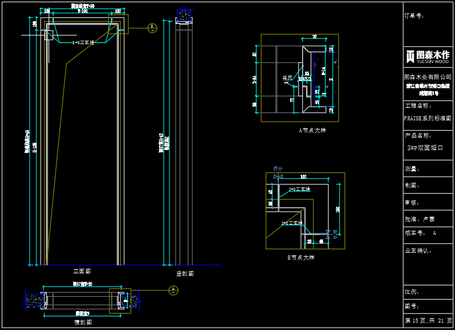This screenshot has height=330, width=455.
Task: Click the B detail callout circle marker
Action: point(152,27)
